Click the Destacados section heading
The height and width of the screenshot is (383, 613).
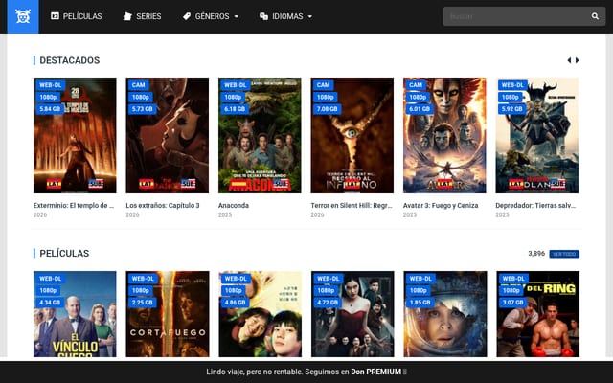point(70,60)
